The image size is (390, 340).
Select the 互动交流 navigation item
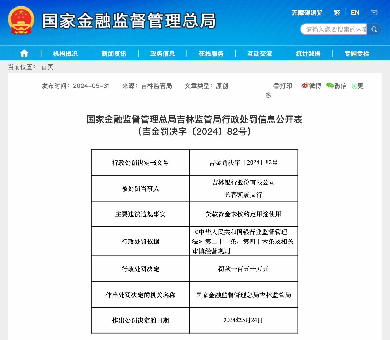(260, 54)
